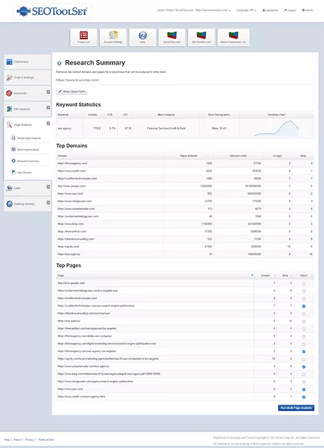Image resolution: width=324 pixels, height=448 pixels.
Task: Click the keyword trending chart
Action: (x=277, y=128)
